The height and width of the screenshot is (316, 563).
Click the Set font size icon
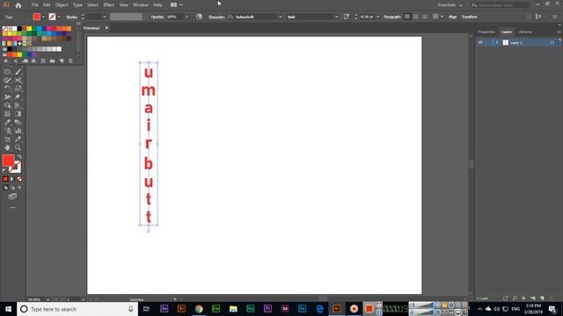347,17
